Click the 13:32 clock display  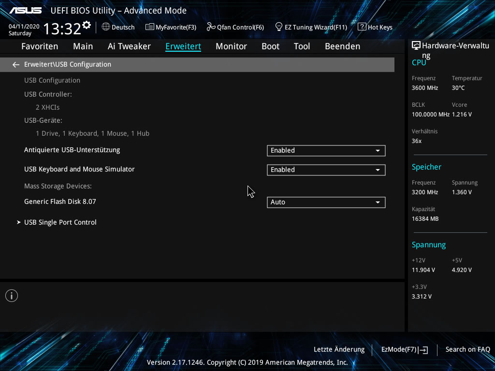point(62,29)
